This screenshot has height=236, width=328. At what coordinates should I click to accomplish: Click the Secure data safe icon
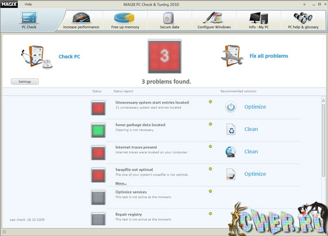169,18
